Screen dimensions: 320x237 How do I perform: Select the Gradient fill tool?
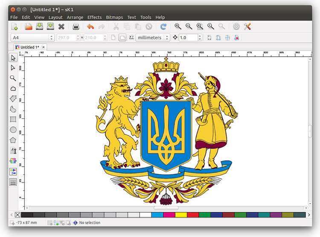13,161
